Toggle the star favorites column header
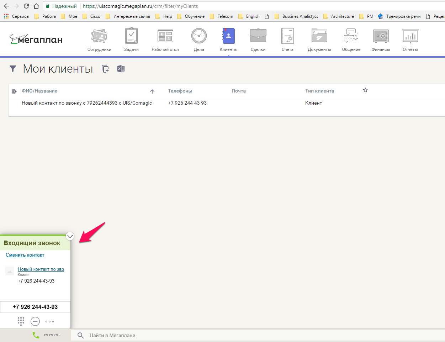445x342 pixels. pos(365,90)
